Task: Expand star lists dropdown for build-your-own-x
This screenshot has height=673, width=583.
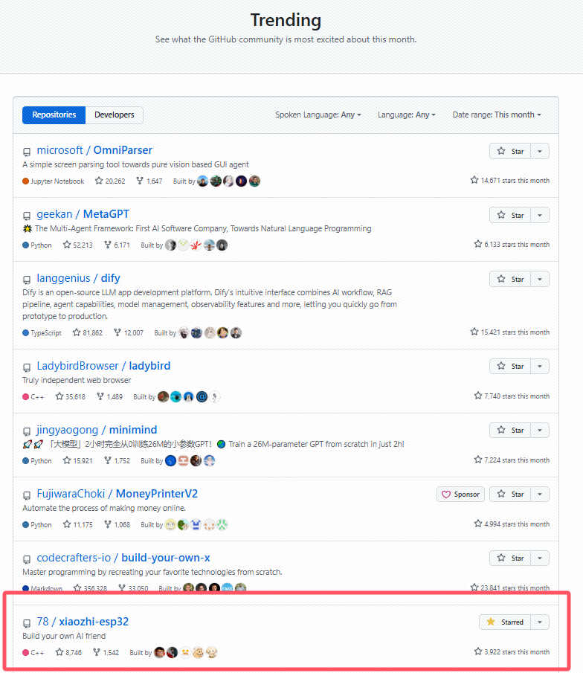Action: coord(540,558)
